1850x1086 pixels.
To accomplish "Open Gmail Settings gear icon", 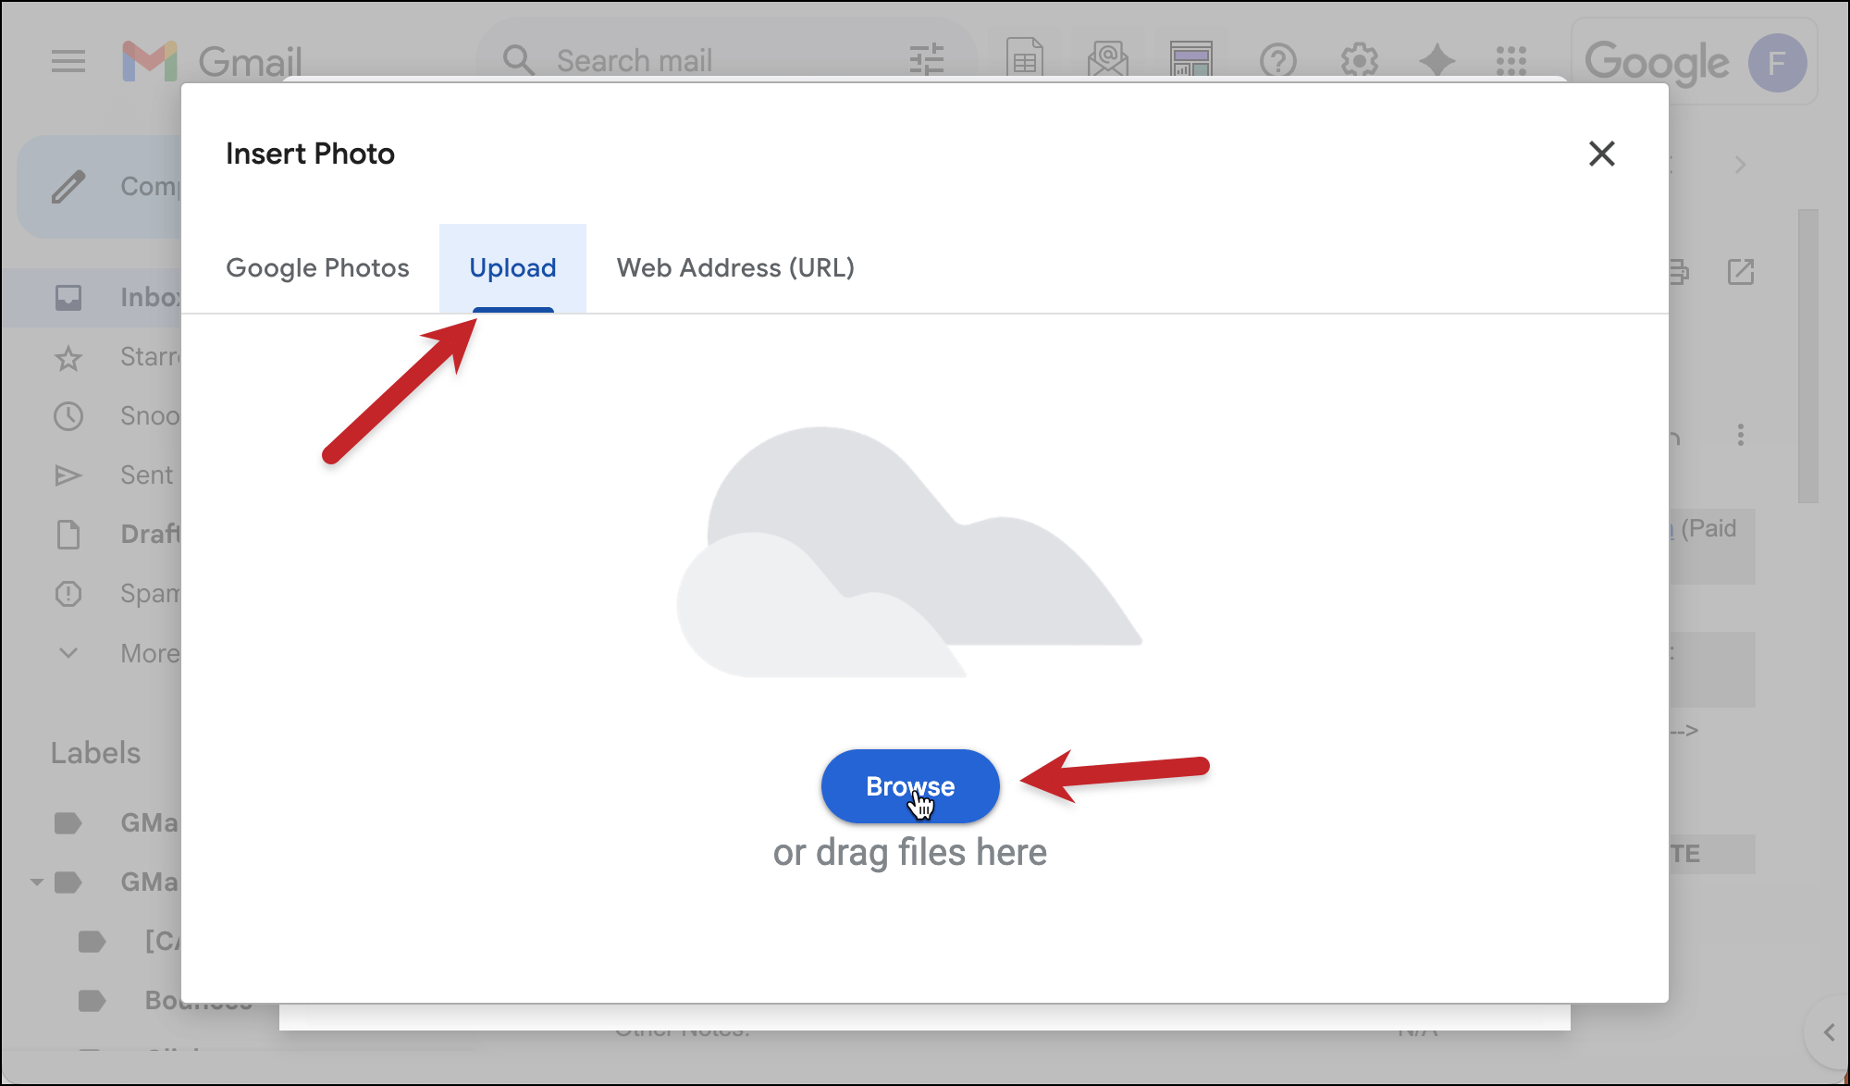I will (x=1359, y=61).
